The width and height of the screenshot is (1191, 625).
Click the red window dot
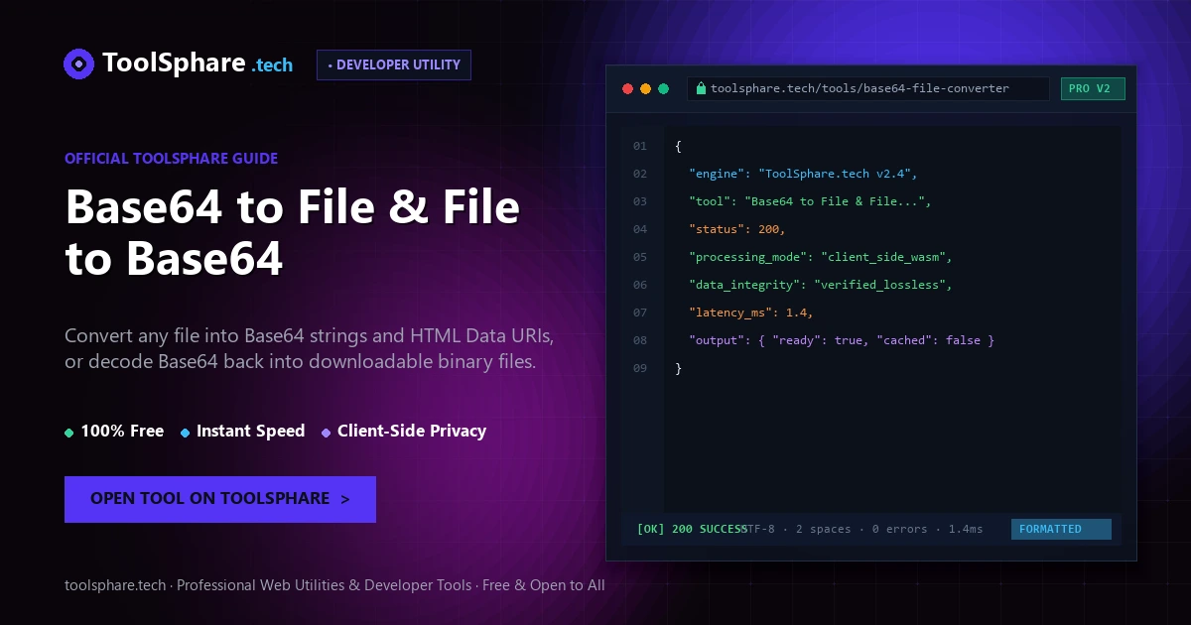[627, 88]
